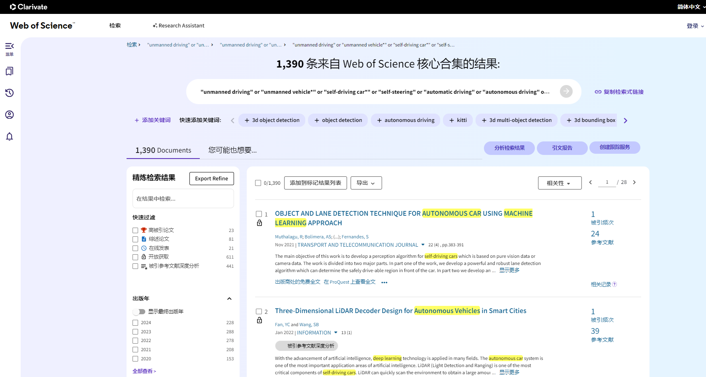Image resolution: width=706 pixels, height=377 pixels.
Task: Go to next results page arrow
Action: 634,182
